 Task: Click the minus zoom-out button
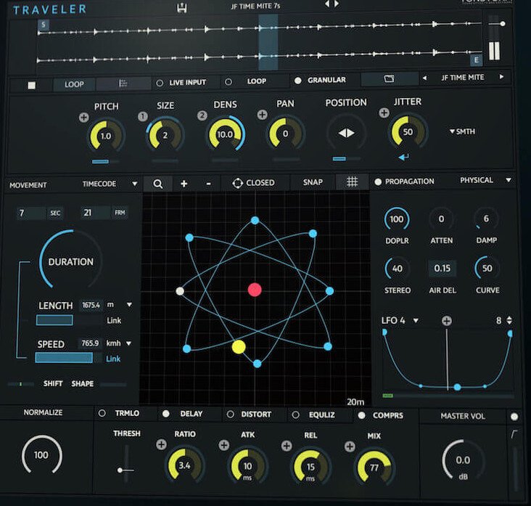[x=209, y=184]
